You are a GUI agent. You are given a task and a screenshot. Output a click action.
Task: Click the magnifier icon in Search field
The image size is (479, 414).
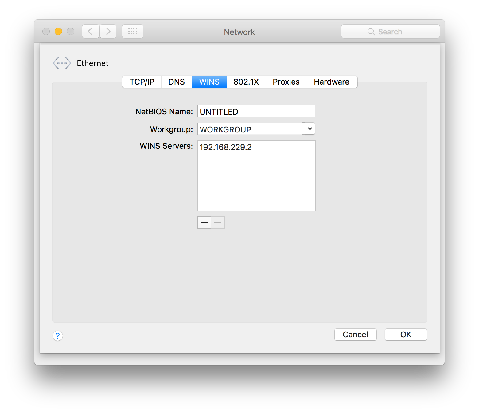coord(371,32)
